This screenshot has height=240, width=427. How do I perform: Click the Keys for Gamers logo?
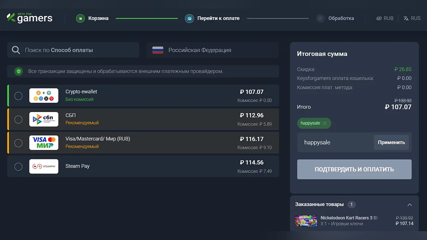(30, 18)
